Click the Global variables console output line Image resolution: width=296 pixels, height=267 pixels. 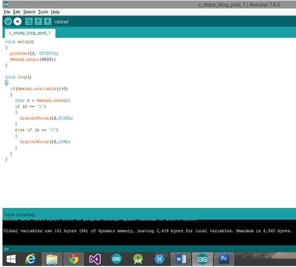pos(148,231)
